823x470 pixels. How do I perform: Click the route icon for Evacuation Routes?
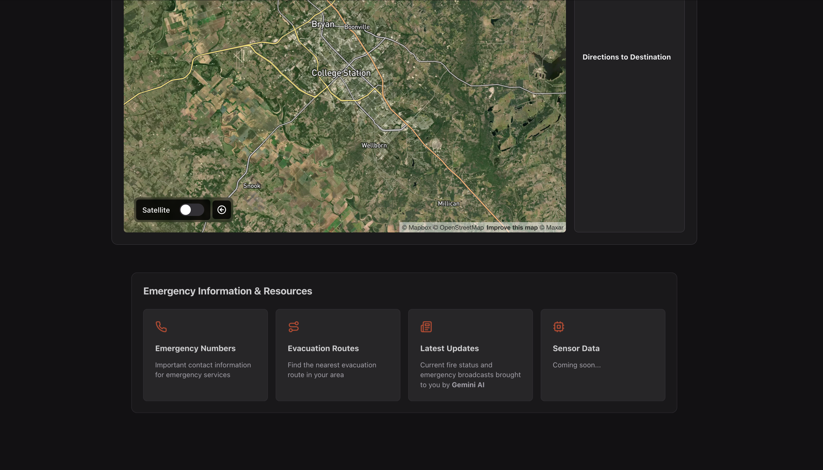(293, 327)
